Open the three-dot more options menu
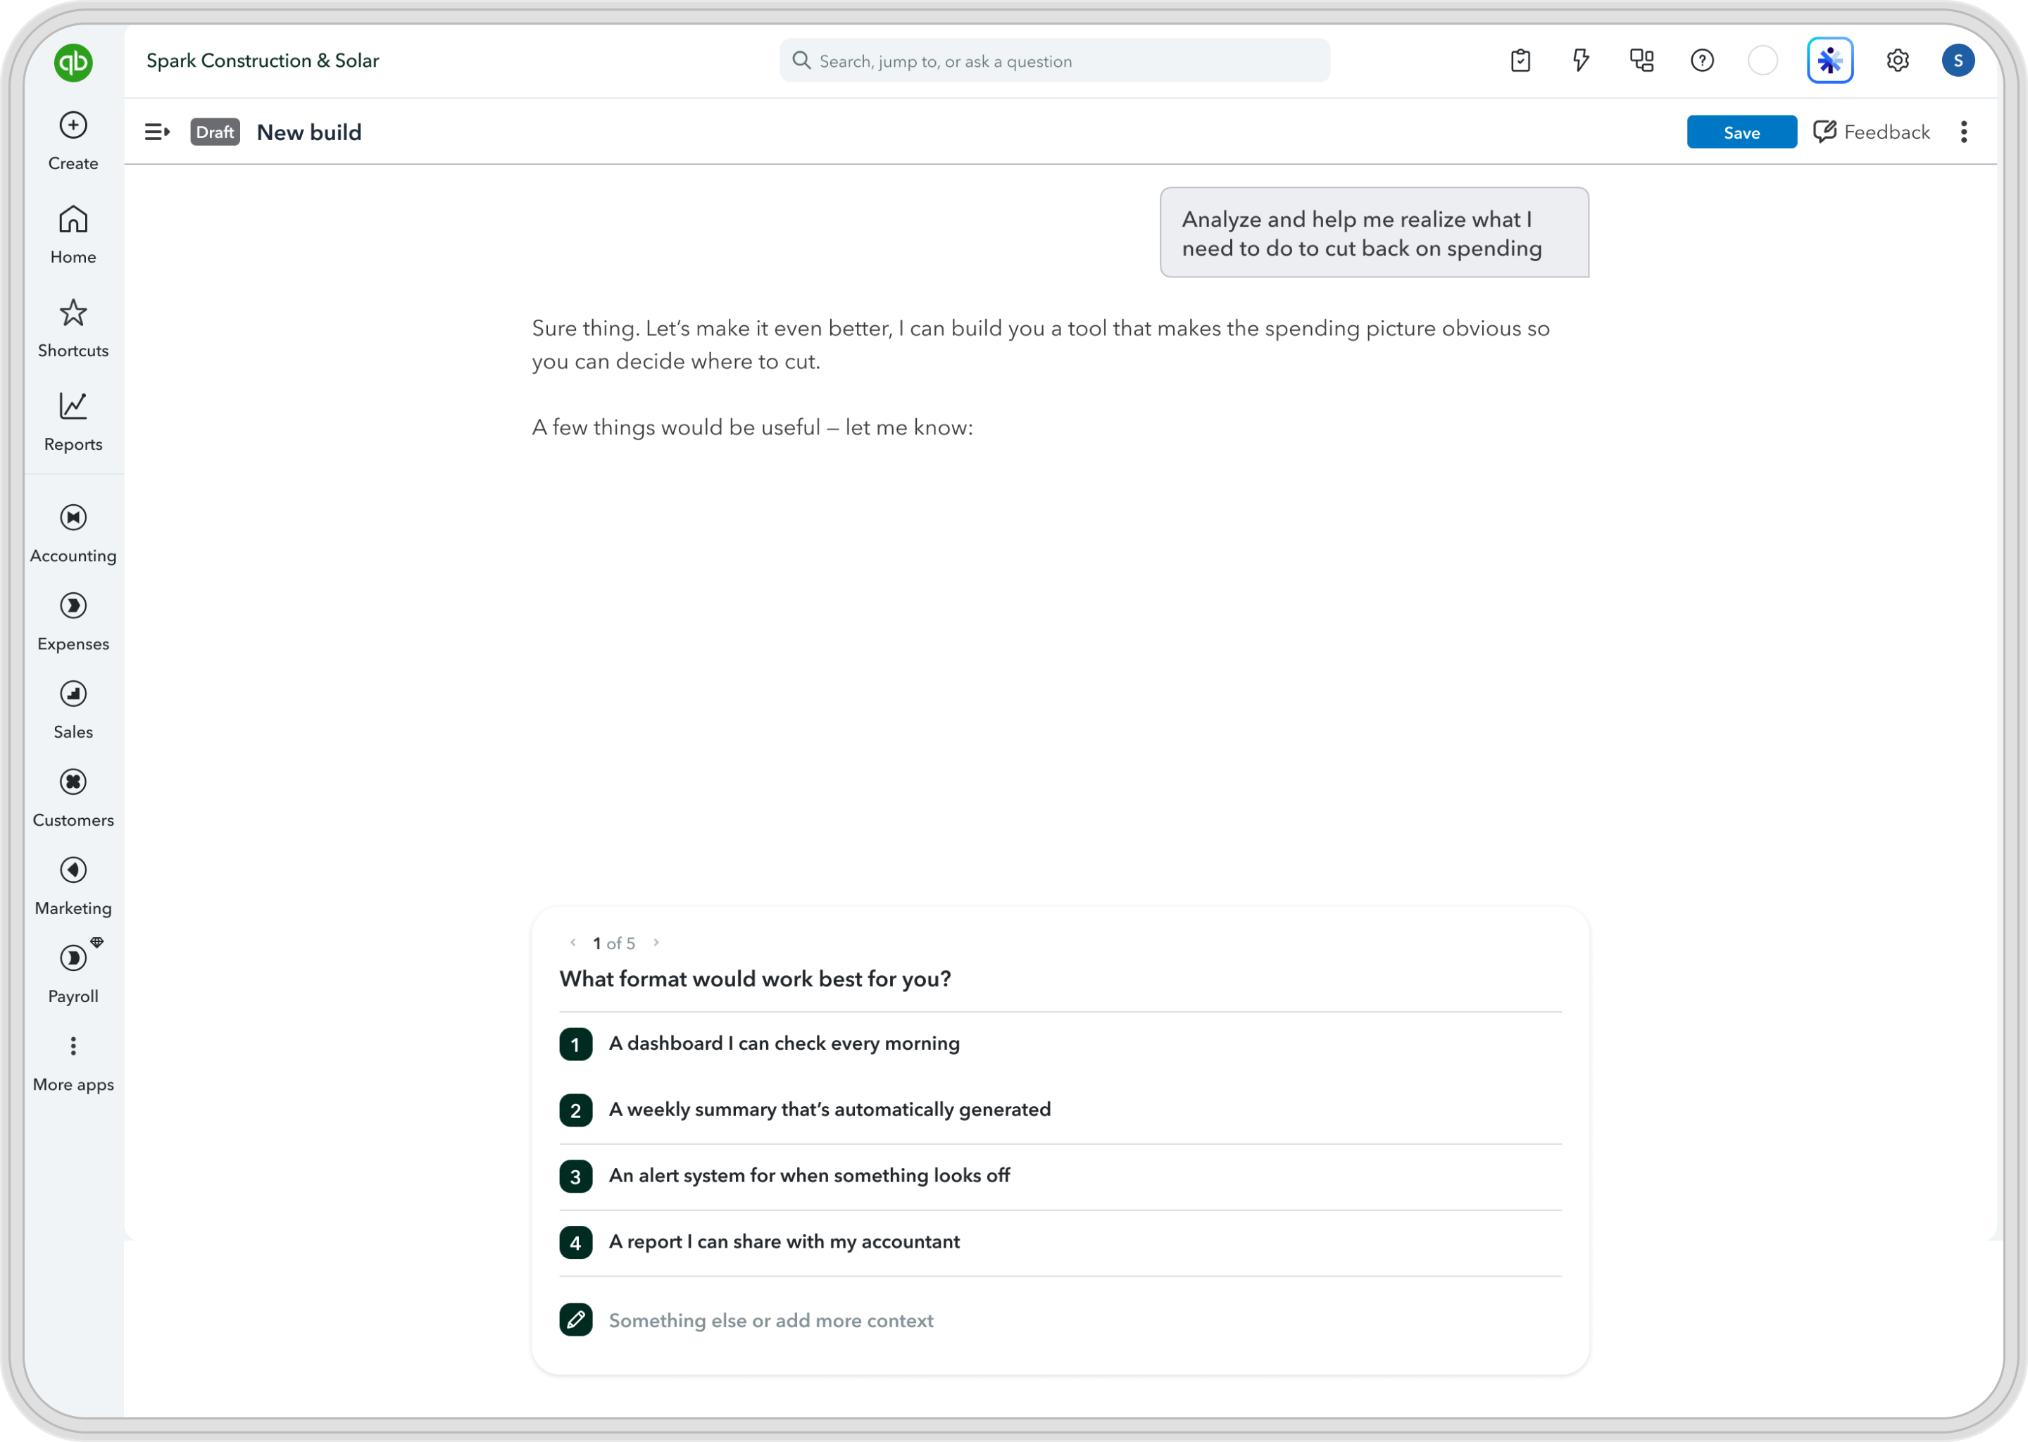Image resolution: width=2028 pixels, height=1442 pixels. point(1963,132)
